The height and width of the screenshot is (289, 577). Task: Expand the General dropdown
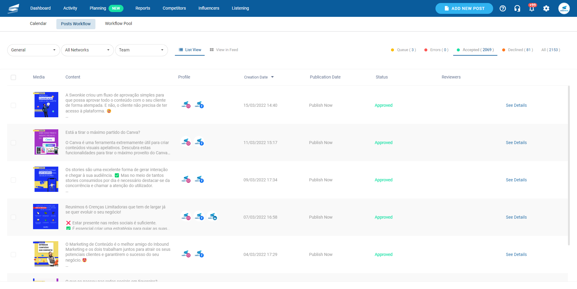34,50
